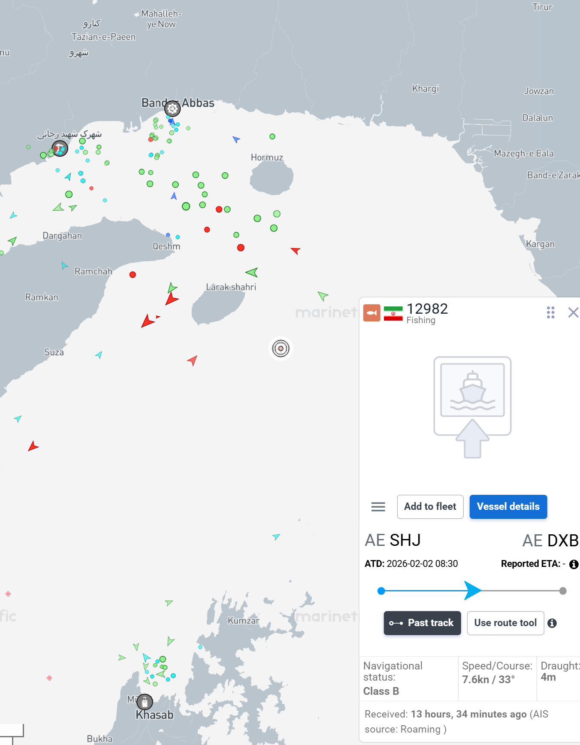This screenshot has height=745, width=580.
Task: Click the ATD 2026-02-02 08:30 text
Action: (x=411, y=564)
